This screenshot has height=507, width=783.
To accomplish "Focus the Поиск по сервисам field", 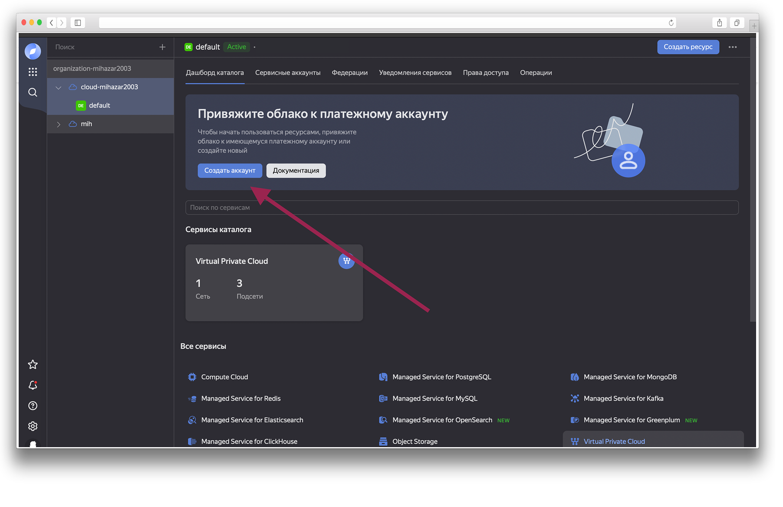I will point(461,208).
